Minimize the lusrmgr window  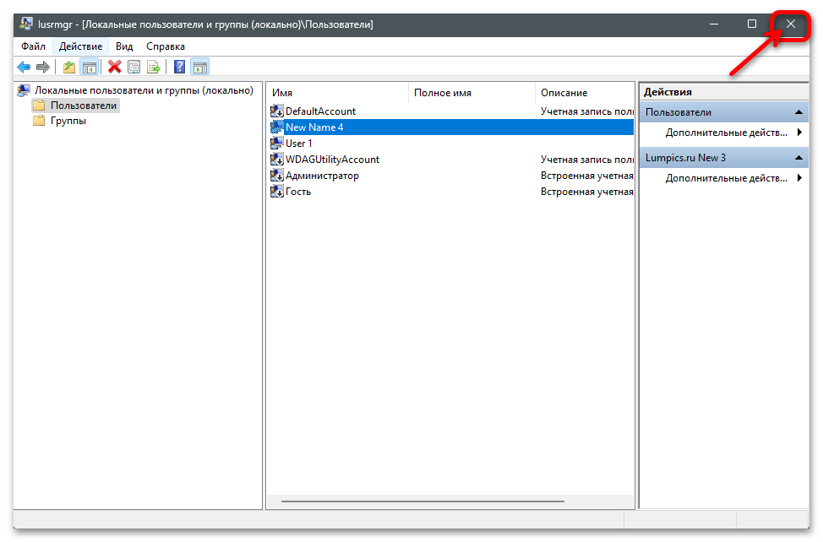714,24
